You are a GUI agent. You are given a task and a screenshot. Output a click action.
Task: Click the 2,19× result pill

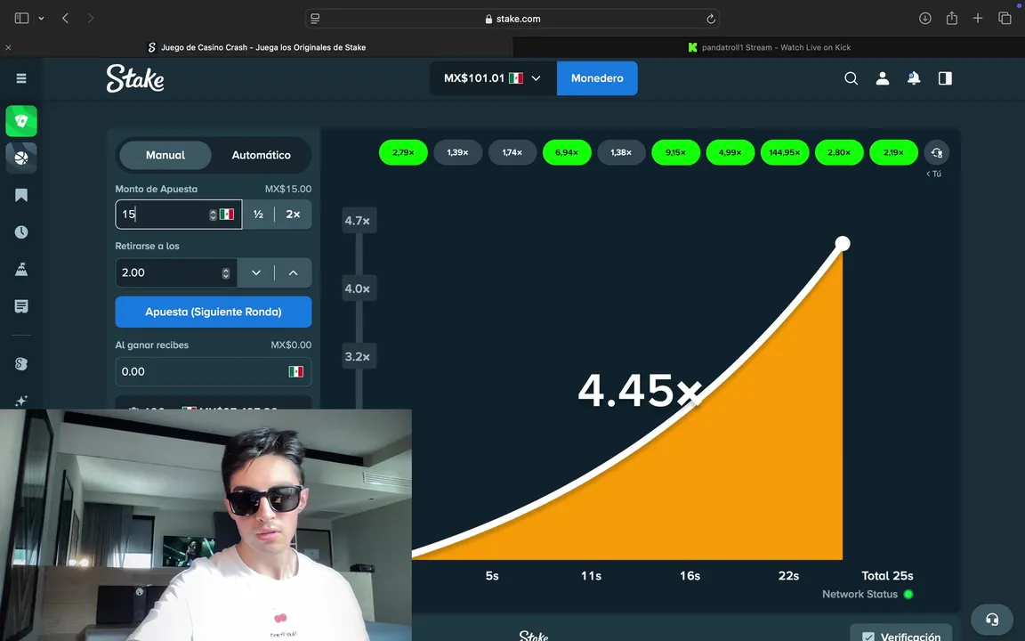(x=893, y=152)
